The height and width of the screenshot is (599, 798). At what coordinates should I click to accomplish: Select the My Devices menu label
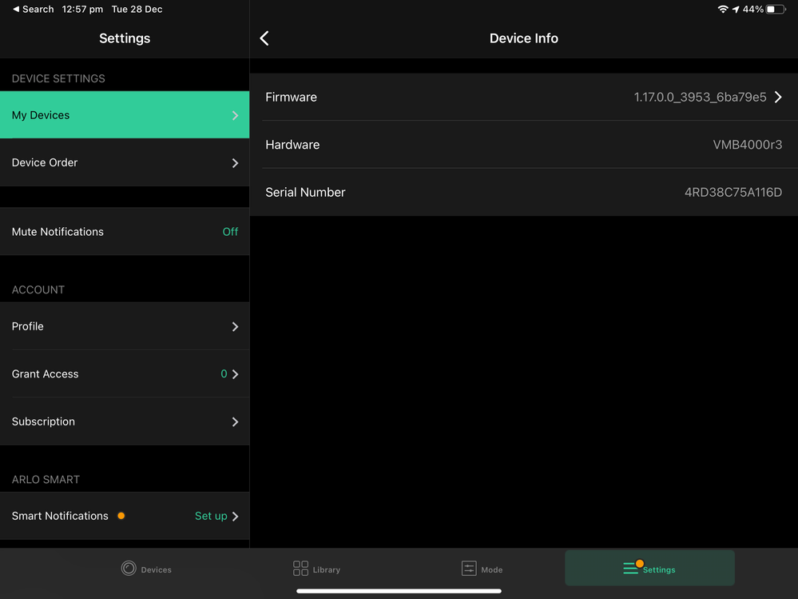point(41,115)
